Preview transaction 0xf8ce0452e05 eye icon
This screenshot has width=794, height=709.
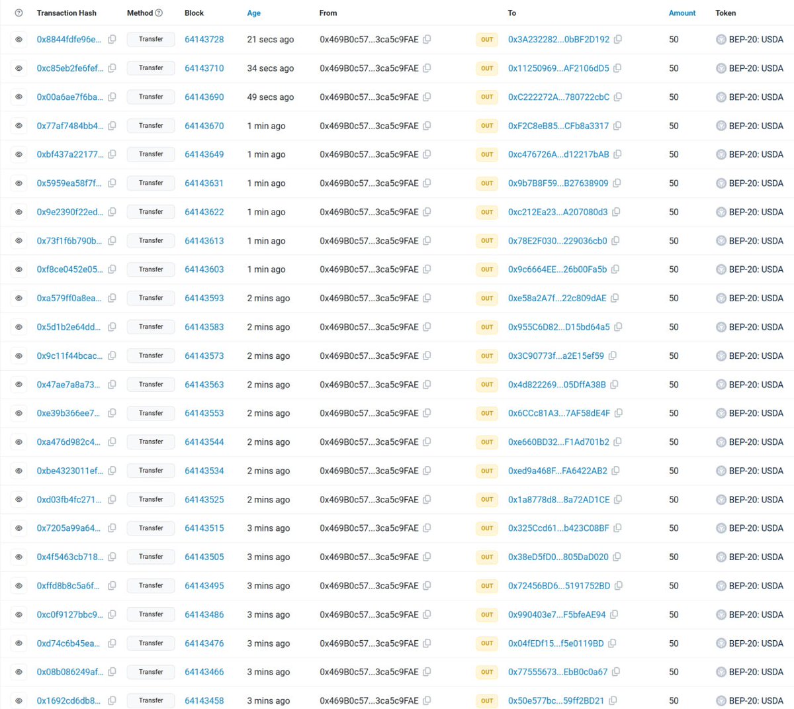pyautogui.click(x=19, y=269)
